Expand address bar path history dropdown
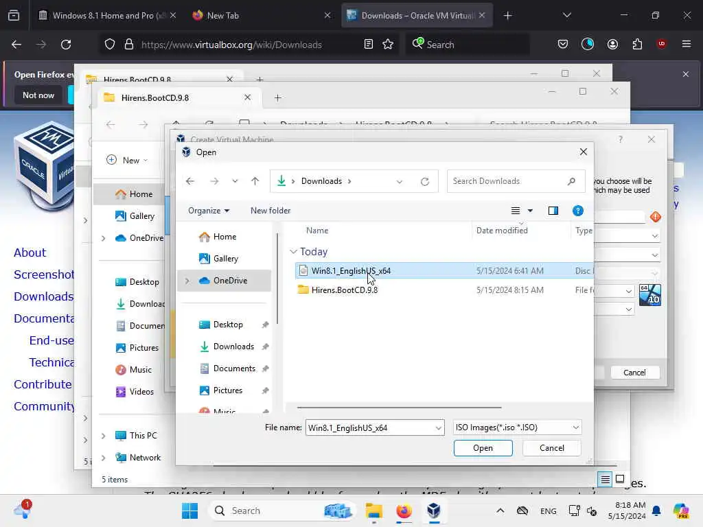Image resolution: width=703 pixels, height=527 pixels. coord(400,181)
